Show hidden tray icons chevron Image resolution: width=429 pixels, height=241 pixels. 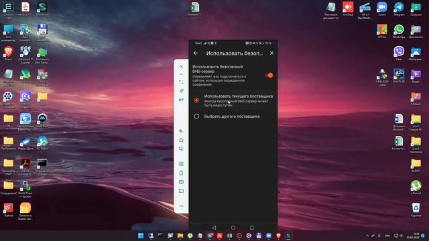367,236
